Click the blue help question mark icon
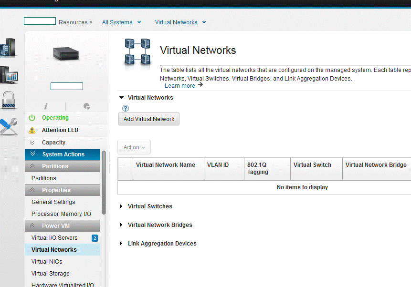The width and height of the screenshot is (411, 287). click(126, 108)
